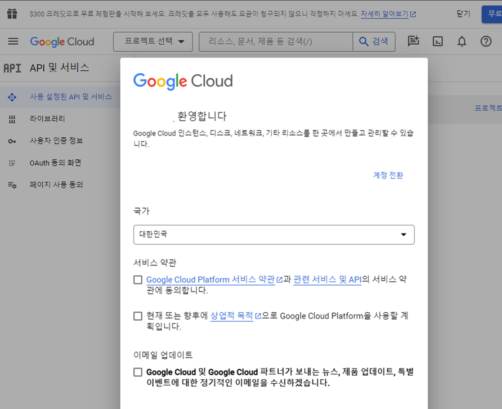This screenshot has width=502, height=409.
Task: Click external link icon after 상업적 목적
Action: click(258, 316)
